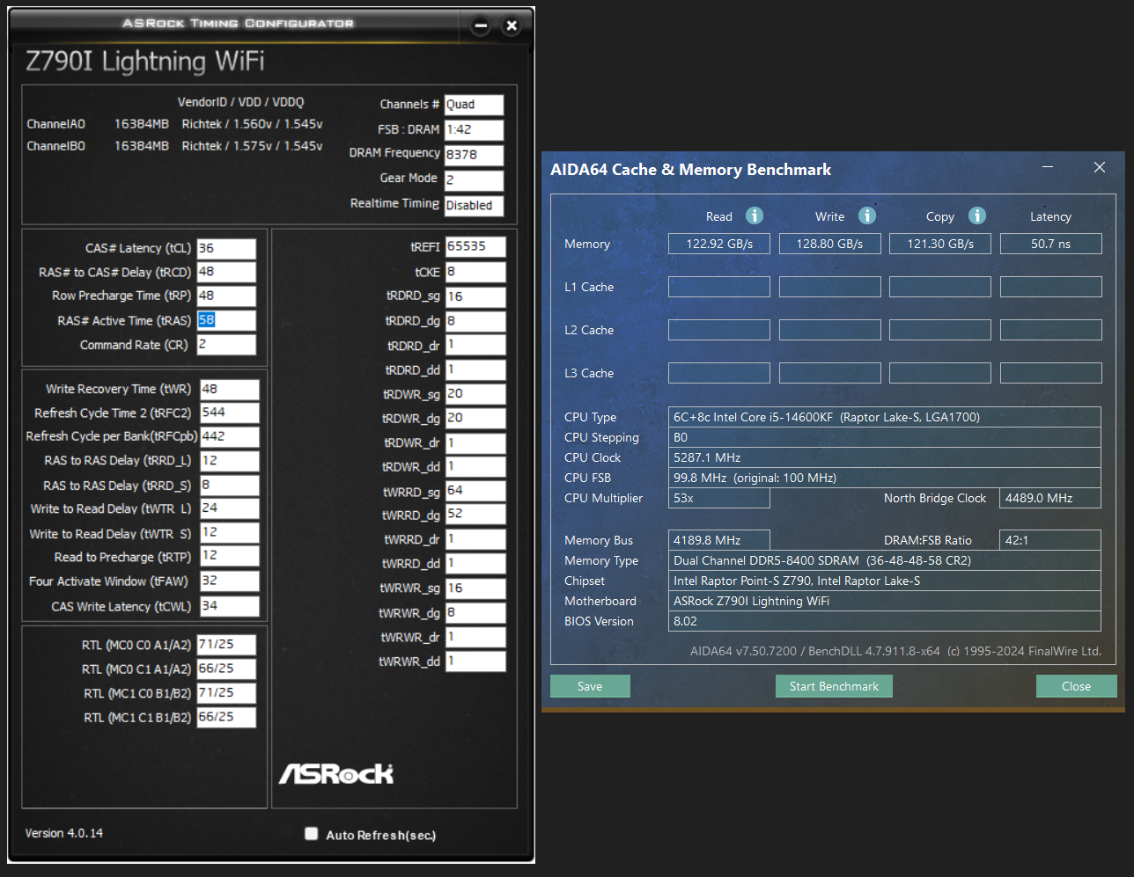The width and height of the screenshot is (1134, 877).
Task: Click the tWRWR_dd field
Action: (x=475, y=661)
